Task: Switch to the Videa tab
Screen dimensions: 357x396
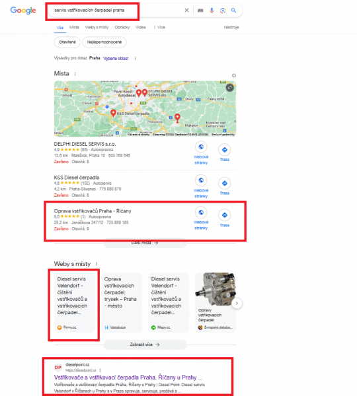Action: click(141, 27)
